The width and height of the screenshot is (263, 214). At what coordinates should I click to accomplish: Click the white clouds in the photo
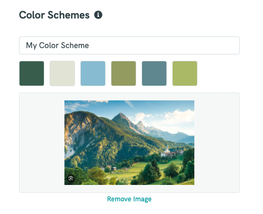[178, 117]
